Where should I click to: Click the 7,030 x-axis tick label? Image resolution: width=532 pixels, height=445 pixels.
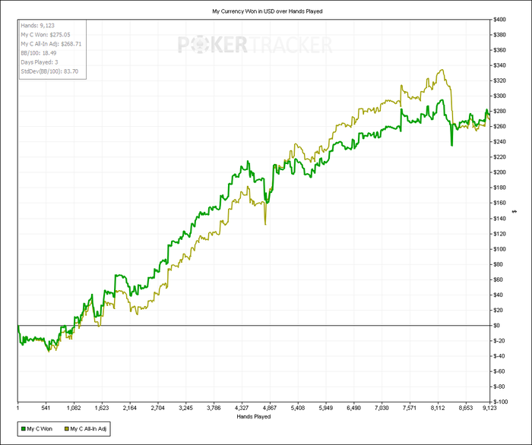(382, 408)
